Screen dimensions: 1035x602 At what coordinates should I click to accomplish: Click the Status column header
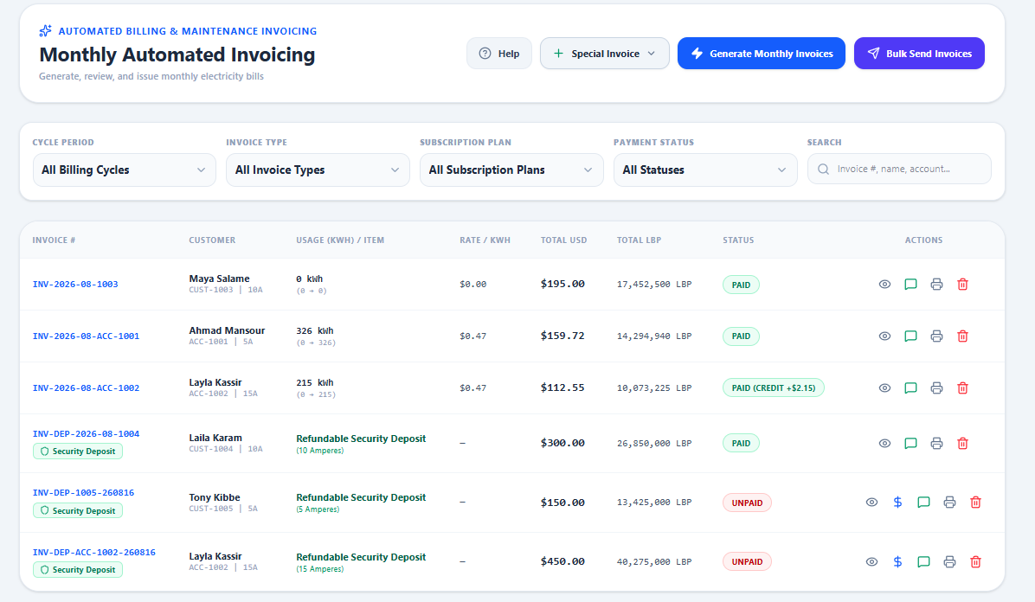738,240
